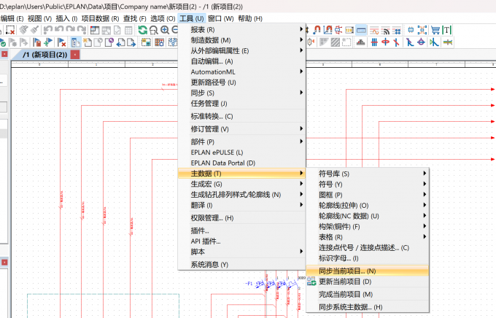Screen dimensions: 496x318
Task: Click the flag with red X icon
Action: coord(62,42)
